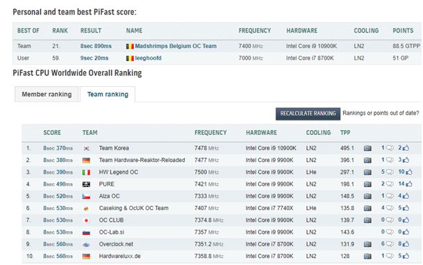The width and height of the screenshot is (423, 265).
Task: Open screenshot icon for Caseking & OcUK row
Action: coord(367,208)
